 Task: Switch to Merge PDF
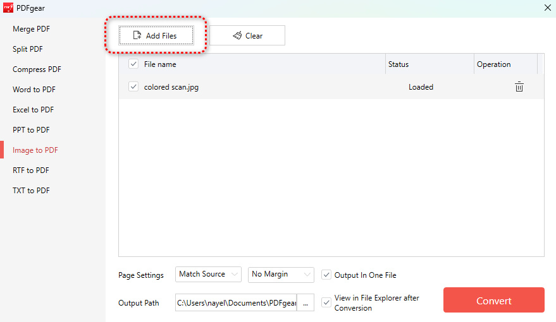pyautogui.click(x=31, y=29)
